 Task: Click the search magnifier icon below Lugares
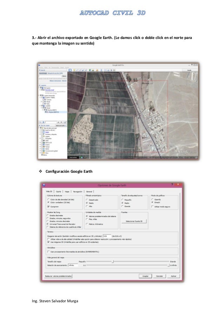(x=40, y=122)
